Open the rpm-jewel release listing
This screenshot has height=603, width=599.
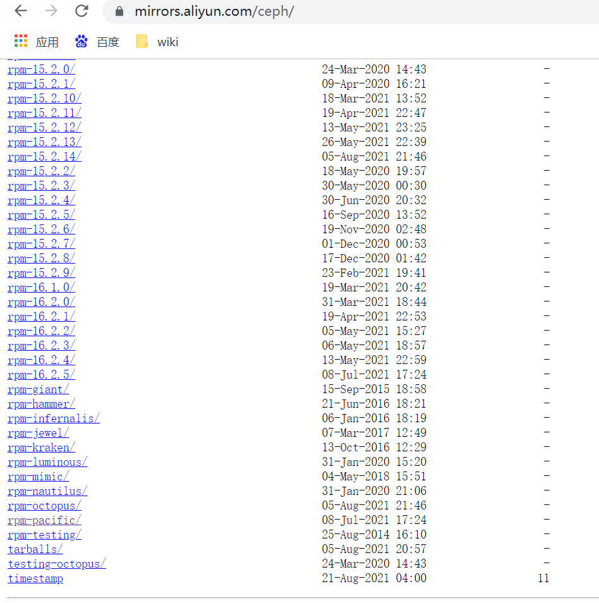[38, 433]
